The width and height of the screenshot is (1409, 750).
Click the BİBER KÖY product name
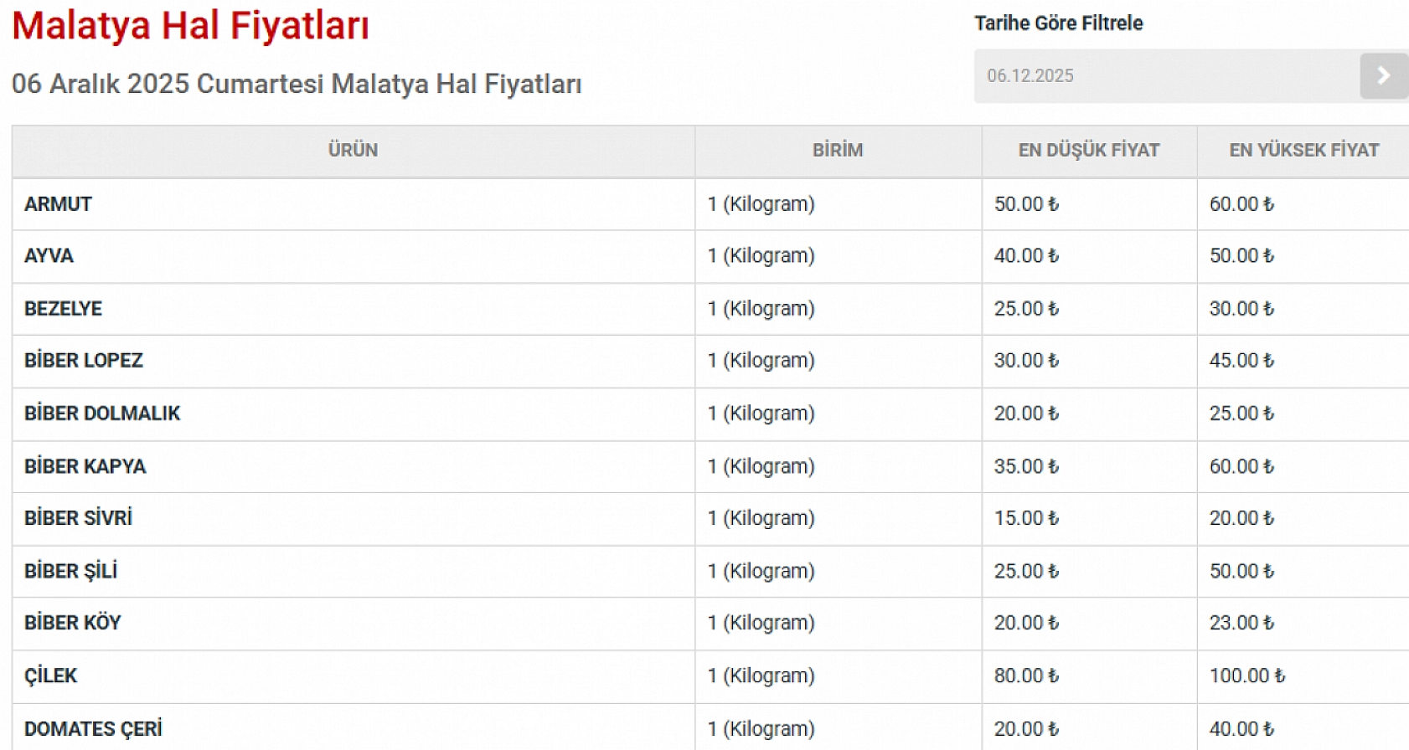72,623
